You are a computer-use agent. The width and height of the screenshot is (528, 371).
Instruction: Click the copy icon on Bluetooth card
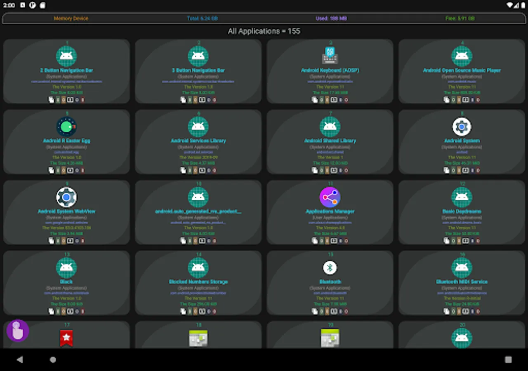pos(315,311)
